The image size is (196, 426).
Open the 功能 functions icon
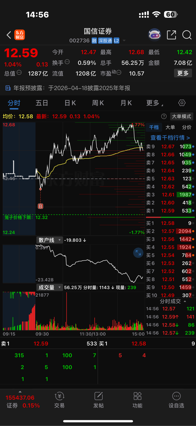coord(138,400)
